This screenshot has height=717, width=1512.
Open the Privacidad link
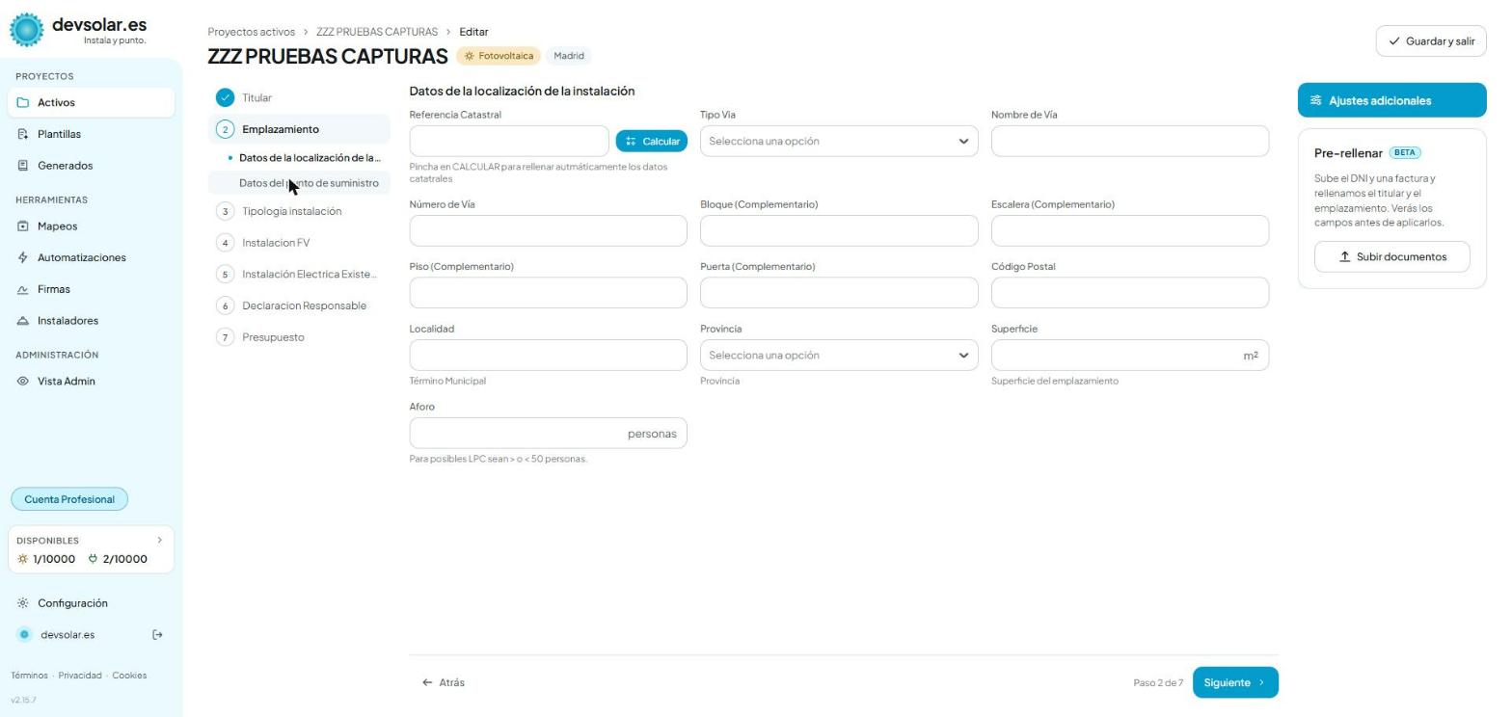click(80, 676)
